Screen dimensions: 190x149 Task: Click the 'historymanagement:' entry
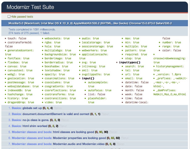point(170,66)
